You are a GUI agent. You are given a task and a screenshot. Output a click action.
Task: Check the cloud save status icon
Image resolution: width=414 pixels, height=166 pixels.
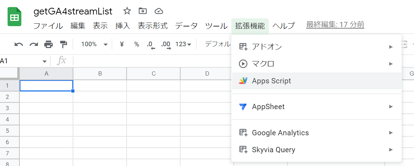(x=159, y=11)
